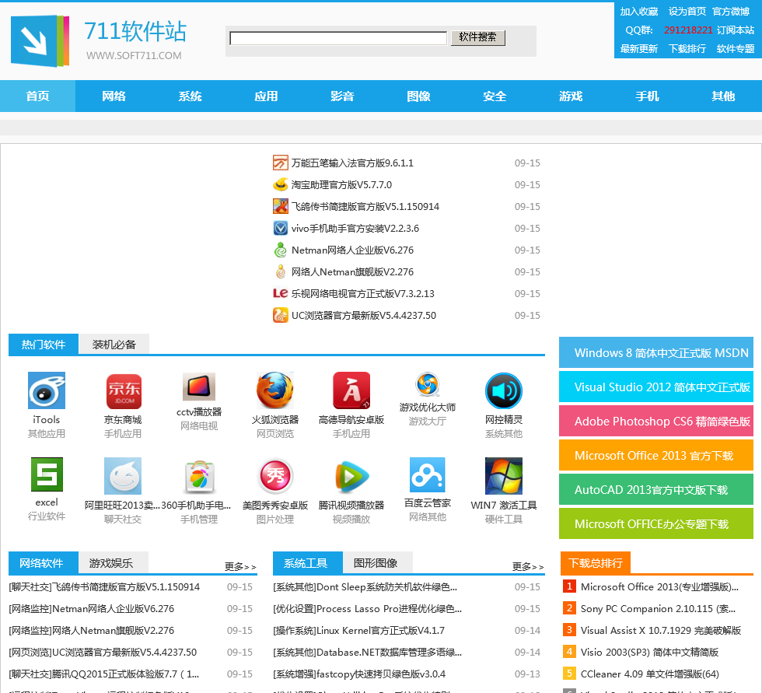762x693 pixels.
Task: Open the 美图秀秀安卓版 icon
Action: [275, 476]
